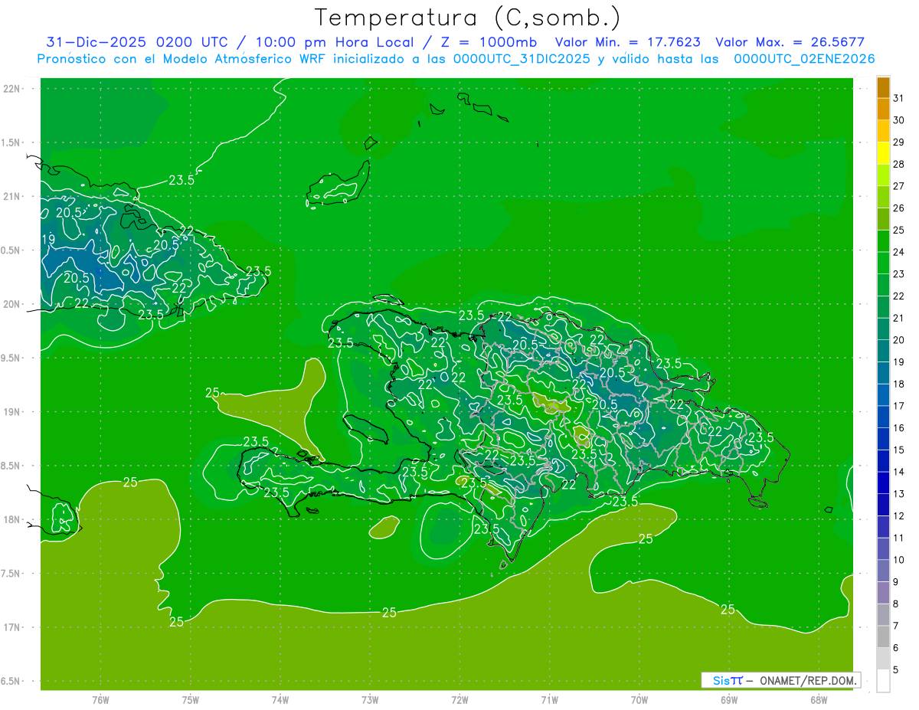
Task: Click the "19N" latitude axis label
Action: click(12, 412)
